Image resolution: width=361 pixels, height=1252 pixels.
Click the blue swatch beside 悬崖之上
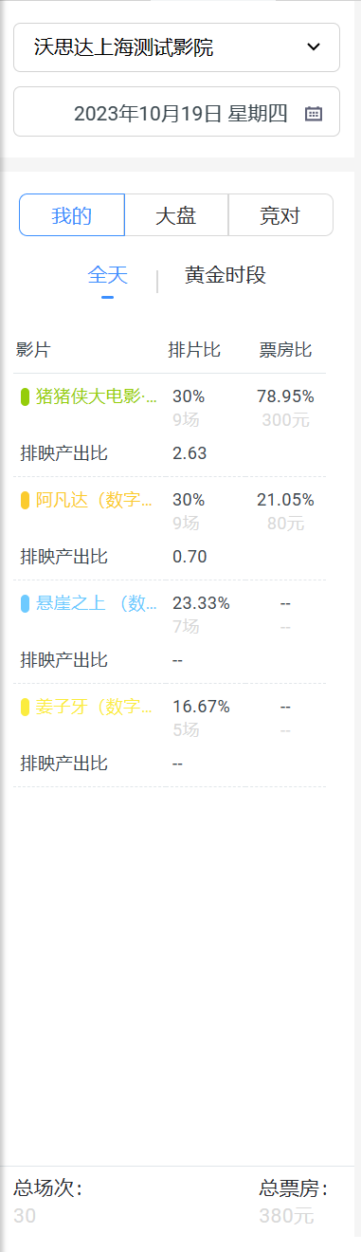tap(26, 603)
